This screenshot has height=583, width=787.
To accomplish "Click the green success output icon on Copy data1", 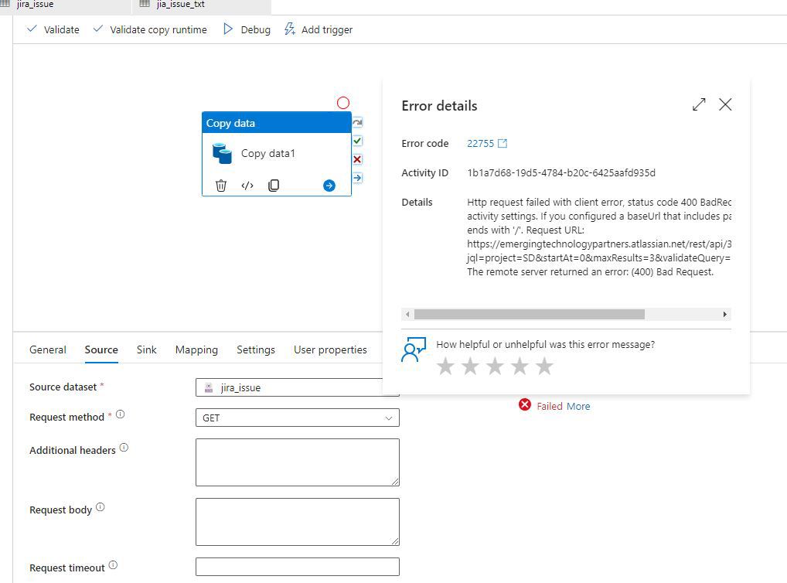I will tap(356, 141).
